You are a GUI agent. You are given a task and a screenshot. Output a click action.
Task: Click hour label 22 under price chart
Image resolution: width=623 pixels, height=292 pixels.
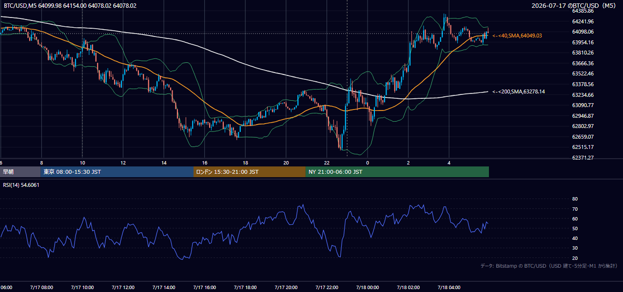pyautogui.click(x=327, y=163)
